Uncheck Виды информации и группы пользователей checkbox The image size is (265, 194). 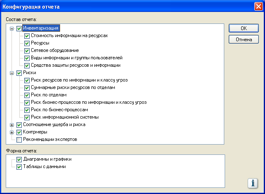click(27, 58)
